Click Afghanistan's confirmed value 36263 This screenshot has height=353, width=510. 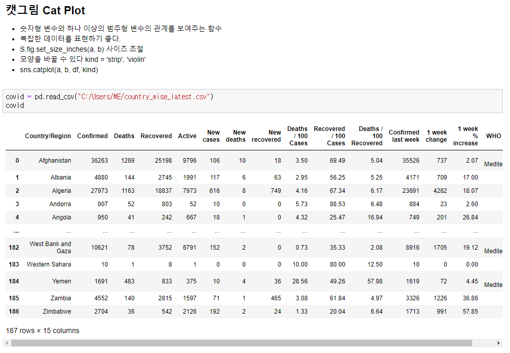click(x=99, y=161)
